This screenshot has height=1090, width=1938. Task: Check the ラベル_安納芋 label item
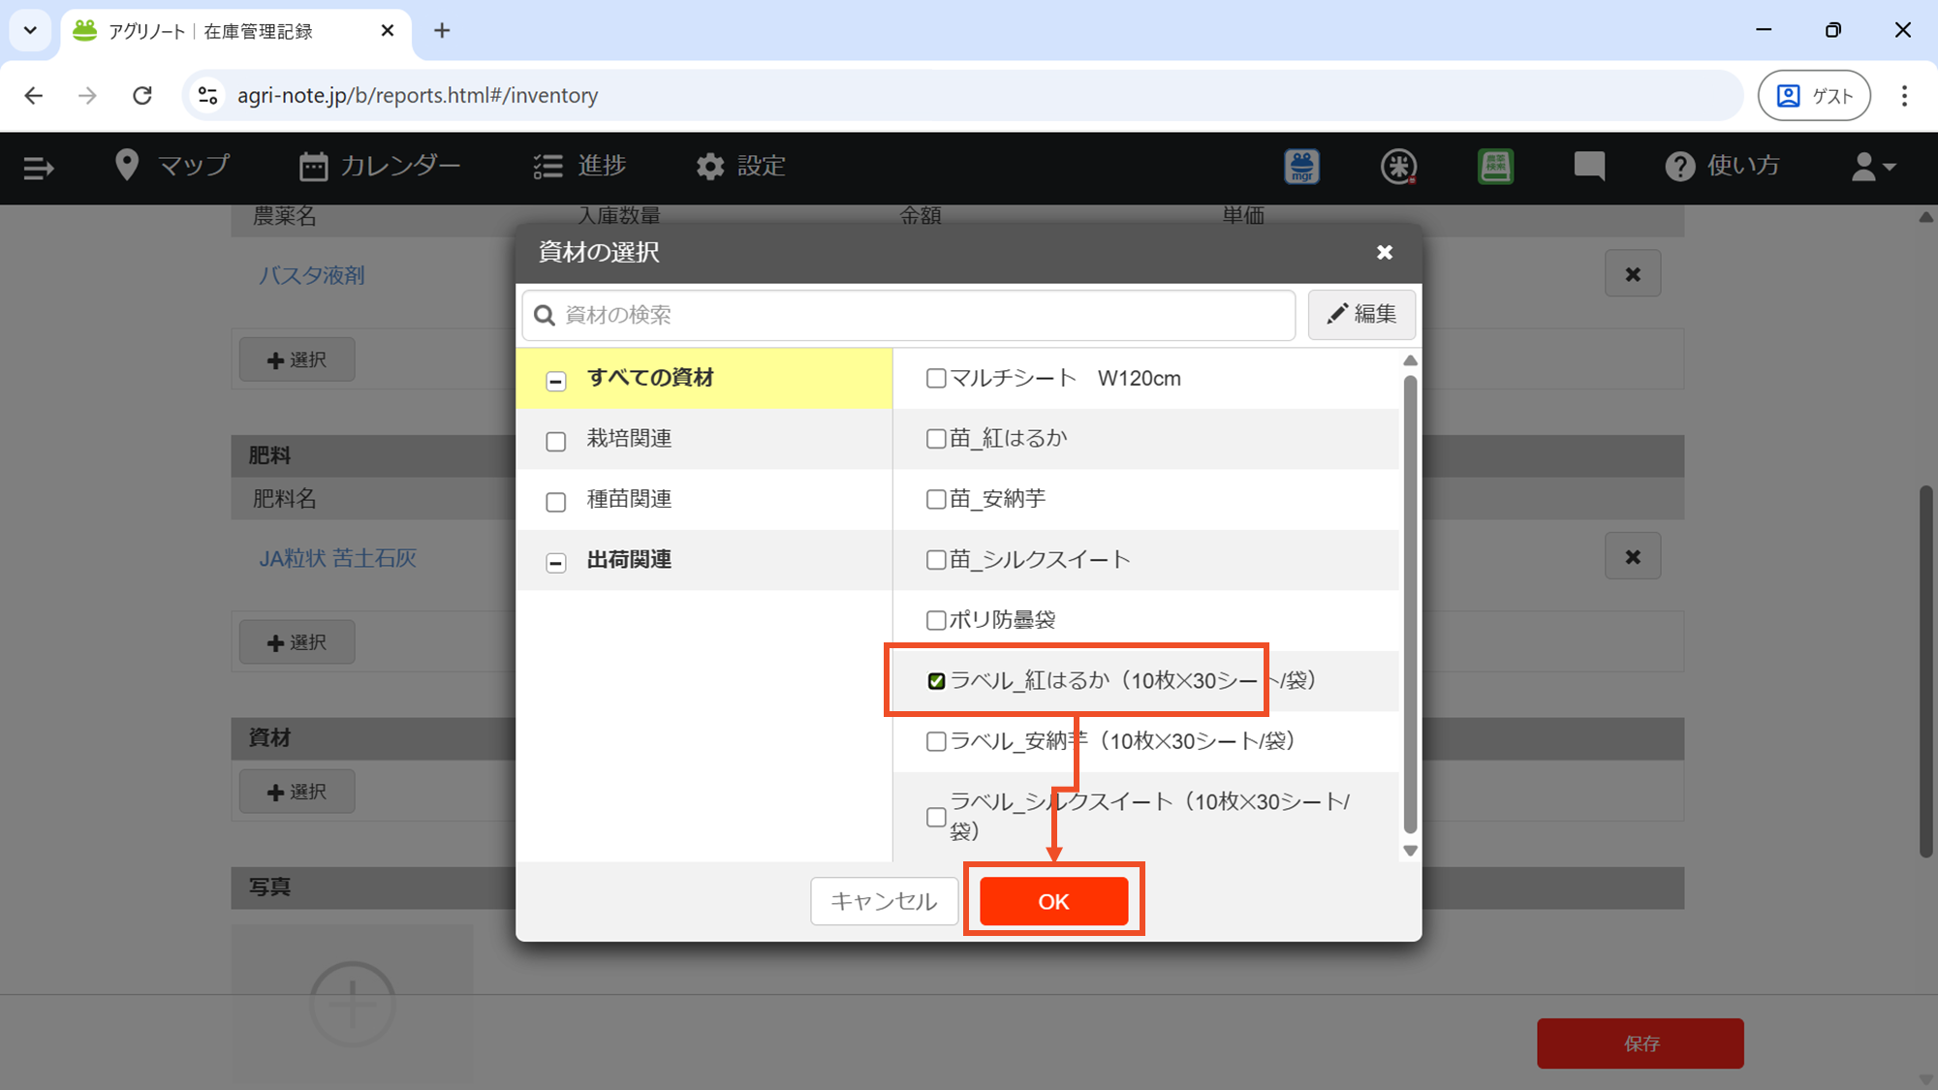pos(936,741)
